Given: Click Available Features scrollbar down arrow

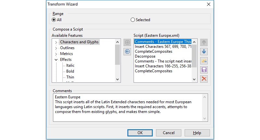Looking at the screenshot, I should pyautogui.click(x=118, y=79).
